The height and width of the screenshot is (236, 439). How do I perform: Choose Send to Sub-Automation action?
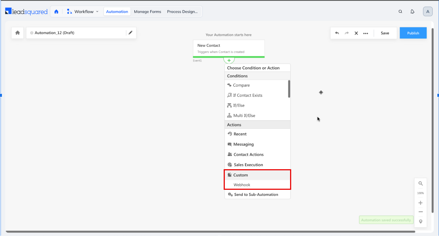257,195
